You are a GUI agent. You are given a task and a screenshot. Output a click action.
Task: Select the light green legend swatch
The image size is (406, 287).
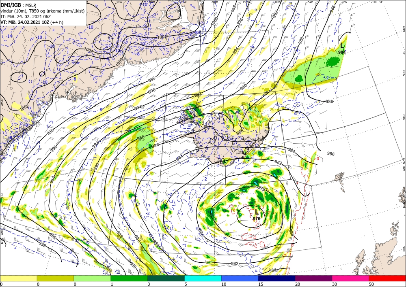point(92,278)
